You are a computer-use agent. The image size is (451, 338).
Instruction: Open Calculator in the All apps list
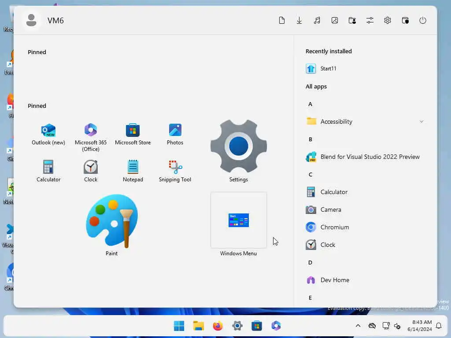(365, 192)
